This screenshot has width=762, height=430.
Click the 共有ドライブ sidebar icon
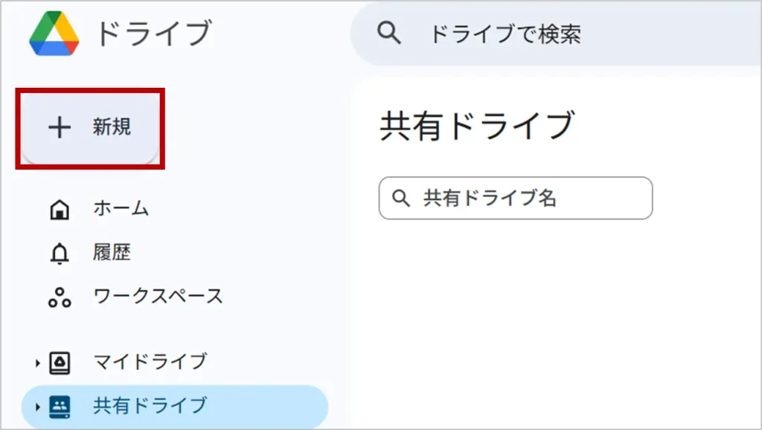(x=59, y=406)
